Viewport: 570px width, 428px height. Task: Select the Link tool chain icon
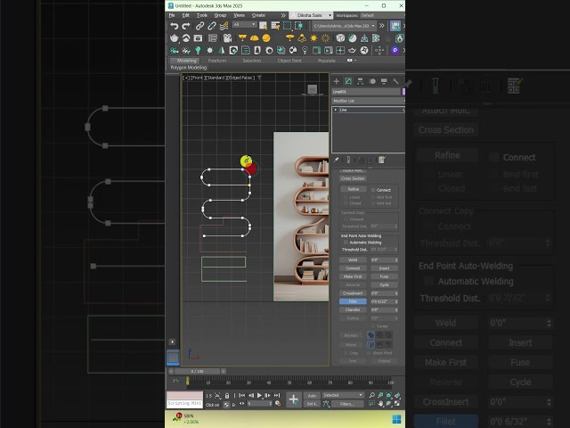click(x=199, y=26)
